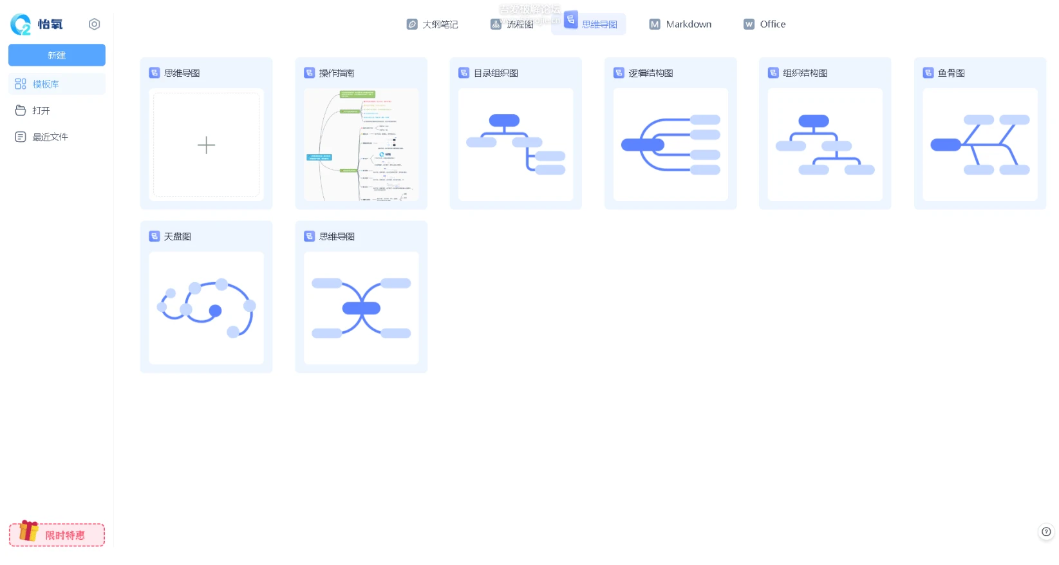Click icon beside 操作指南 card title
1059x565 pixels.
pos(309,73)
